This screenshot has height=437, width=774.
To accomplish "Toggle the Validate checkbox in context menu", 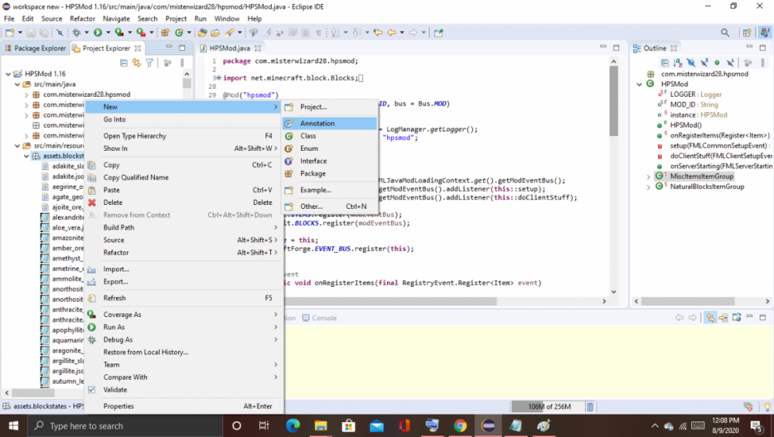I will click(x=91, y=390).
